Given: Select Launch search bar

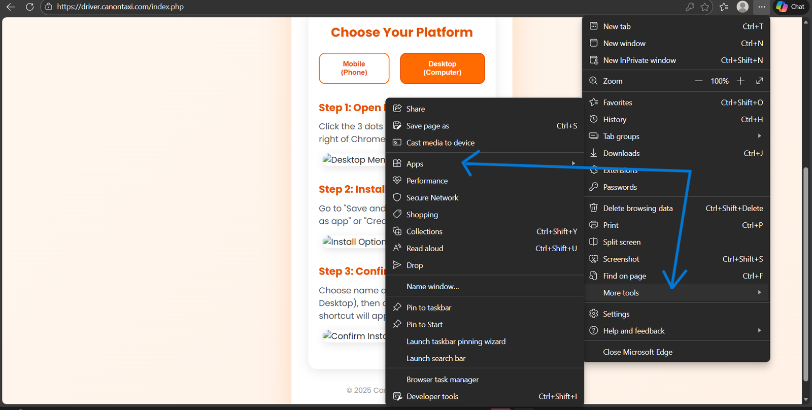Looking at the screenshot, I should click(485, 358).
